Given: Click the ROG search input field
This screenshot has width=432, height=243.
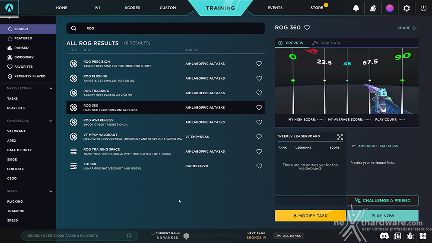Looking at the screenshot, I should (165, 29).
